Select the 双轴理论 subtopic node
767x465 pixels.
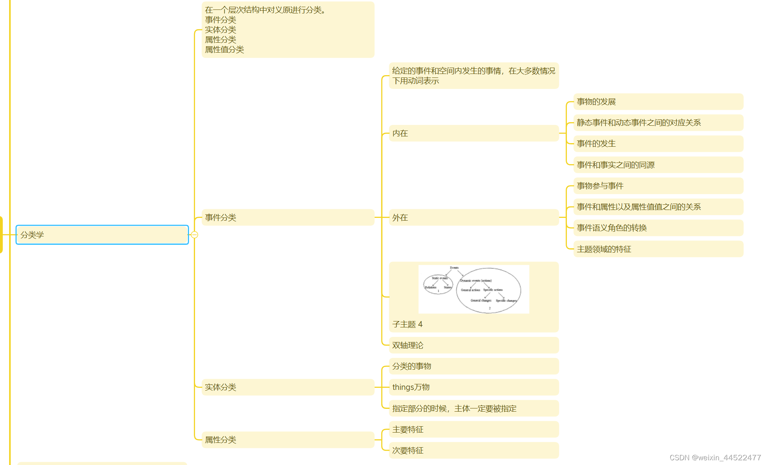[407, 345]
